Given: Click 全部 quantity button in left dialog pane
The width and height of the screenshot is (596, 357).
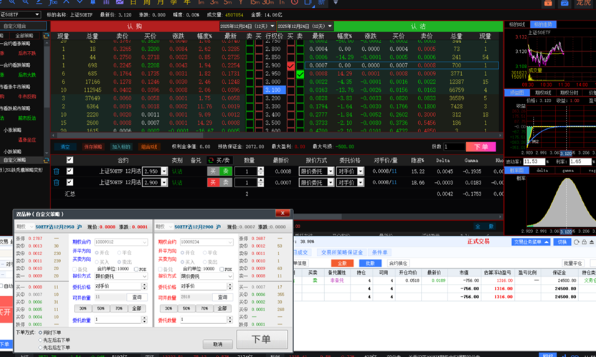Looking at the screenshot, I should [x=136, y=308].
